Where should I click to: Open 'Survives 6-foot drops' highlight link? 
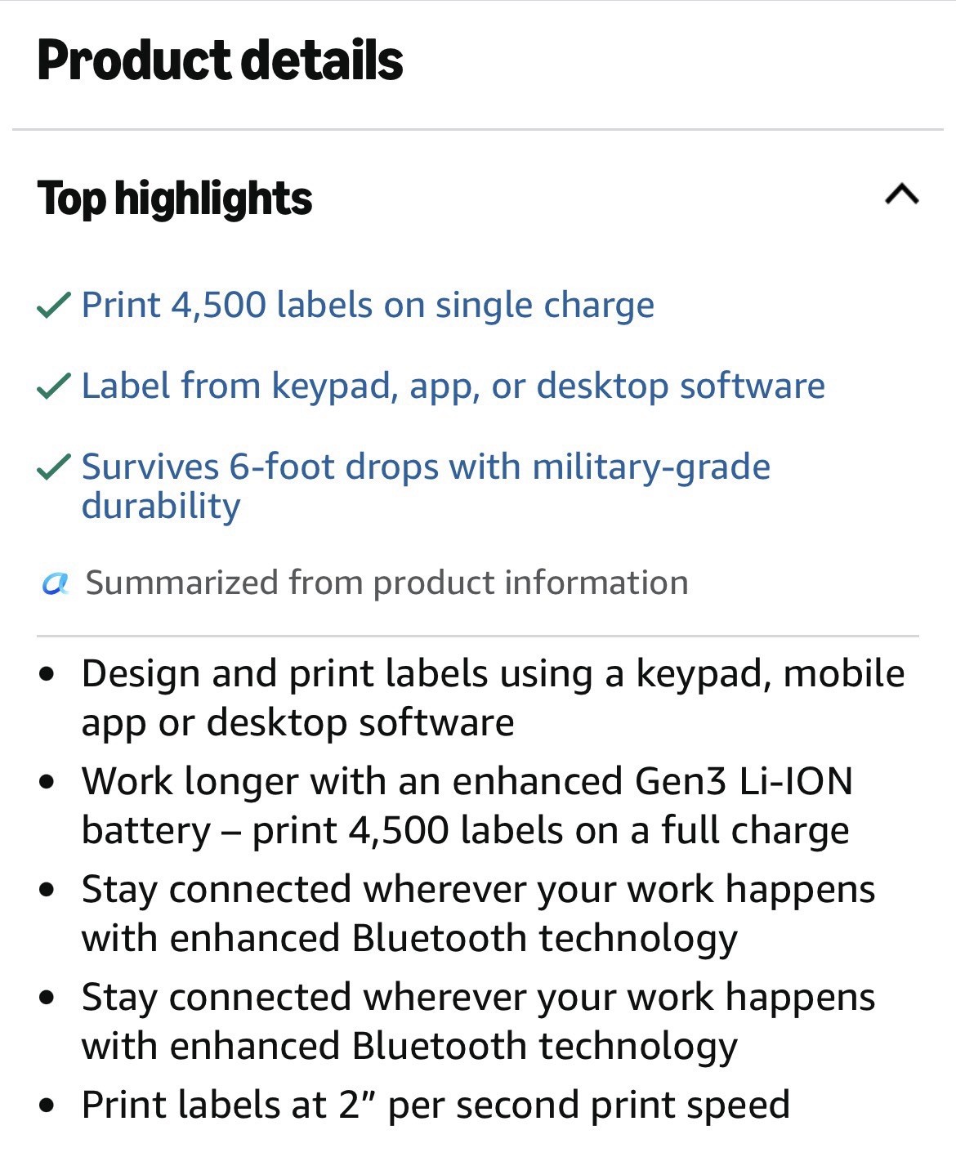click(x=426, y=486)
